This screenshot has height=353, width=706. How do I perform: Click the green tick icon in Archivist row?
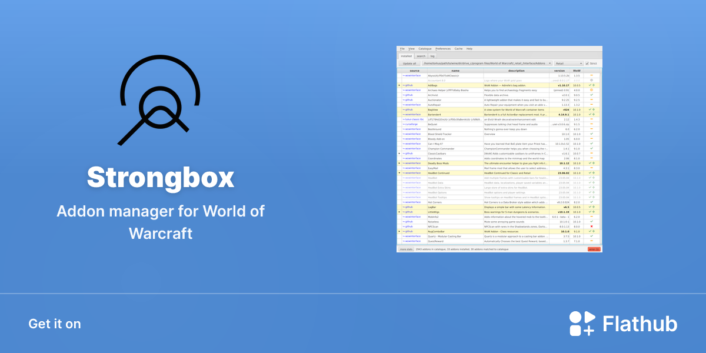click(591, 95)
